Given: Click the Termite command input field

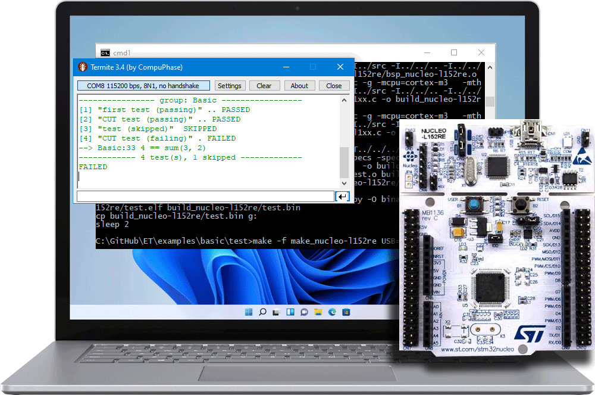Looking at the screenshot, I should point(205,196).
